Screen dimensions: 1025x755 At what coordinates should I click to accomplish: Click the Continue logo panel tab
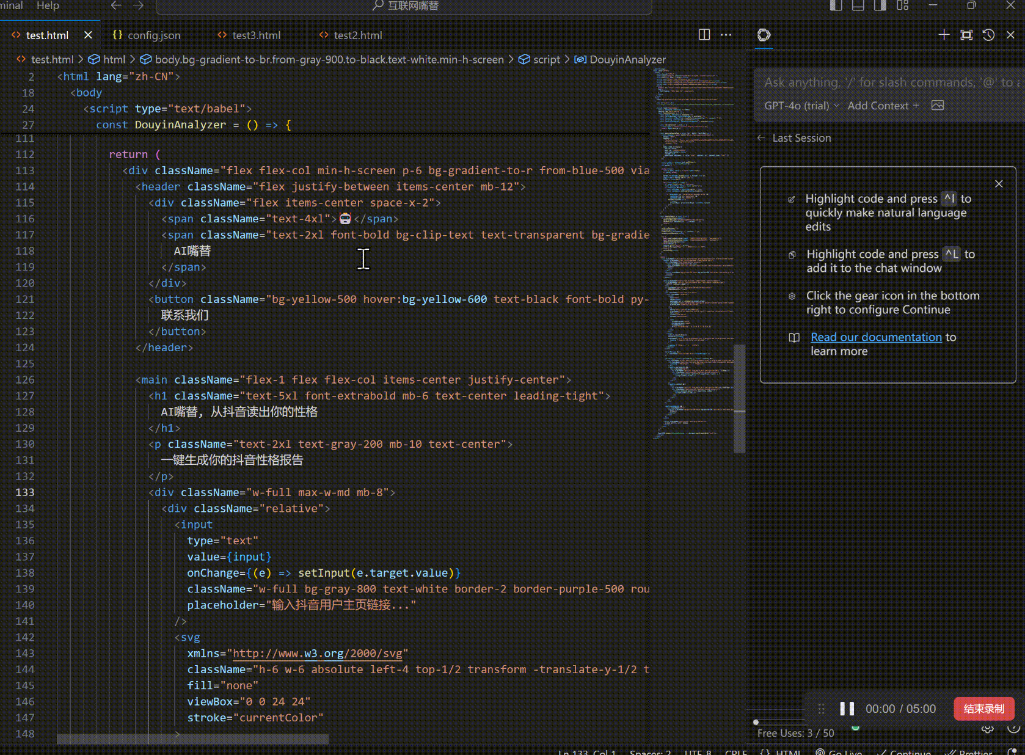pos(764,35)
